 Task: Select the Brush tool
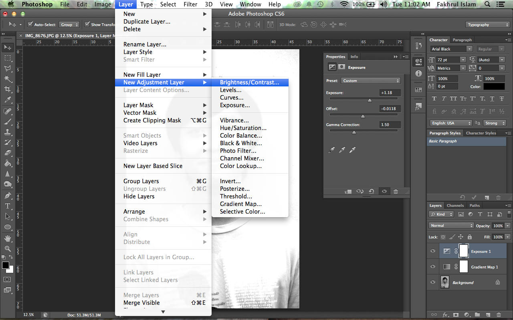[8, 121]
